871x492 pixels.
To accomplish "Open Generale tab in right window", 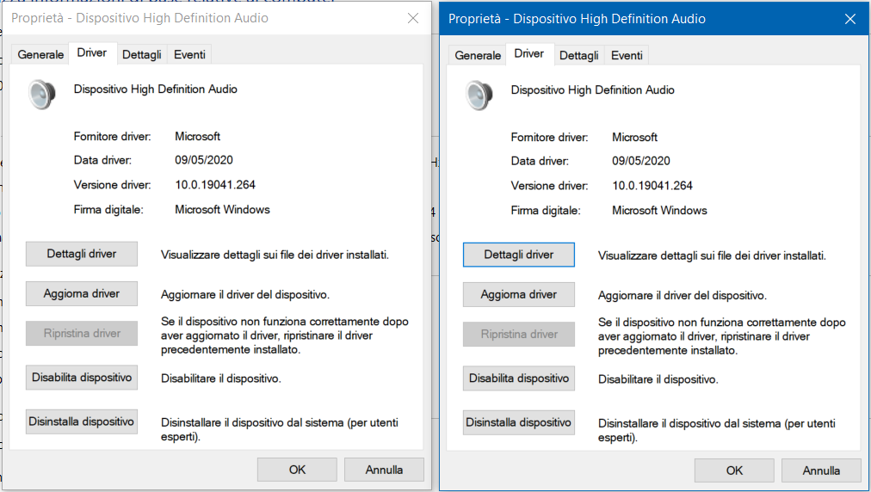I will [x=478, y=56].
